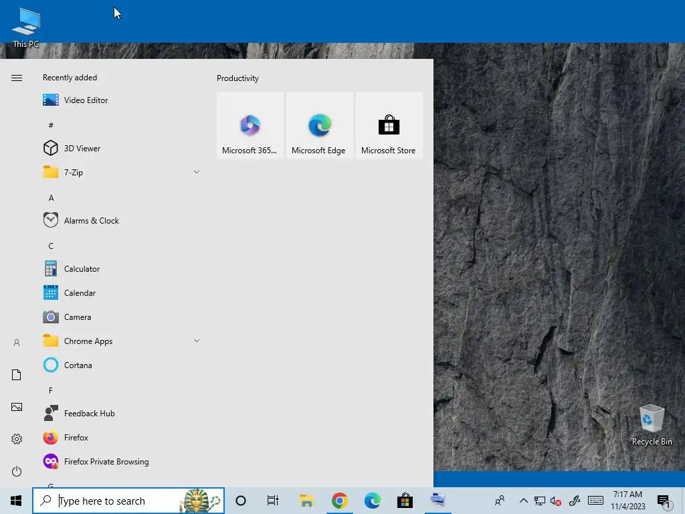
Task: Open the People icon in system tray
Action: point(500,500)
